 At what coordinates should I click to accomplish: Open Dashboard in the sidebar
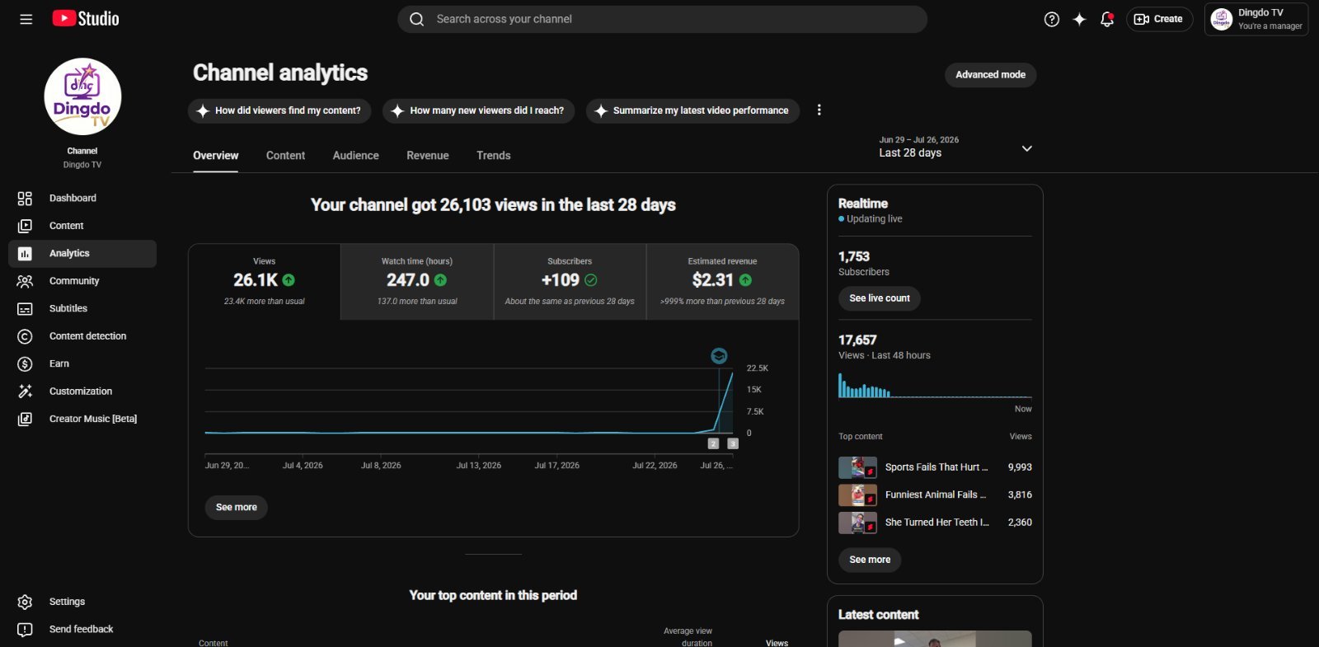(x=82, y=198)
